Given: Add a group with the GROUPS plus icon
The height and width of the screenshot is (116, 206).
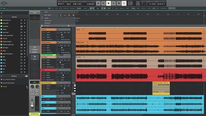Looking at the screenshot, I should pyautogui.click(x=1, y=76).
